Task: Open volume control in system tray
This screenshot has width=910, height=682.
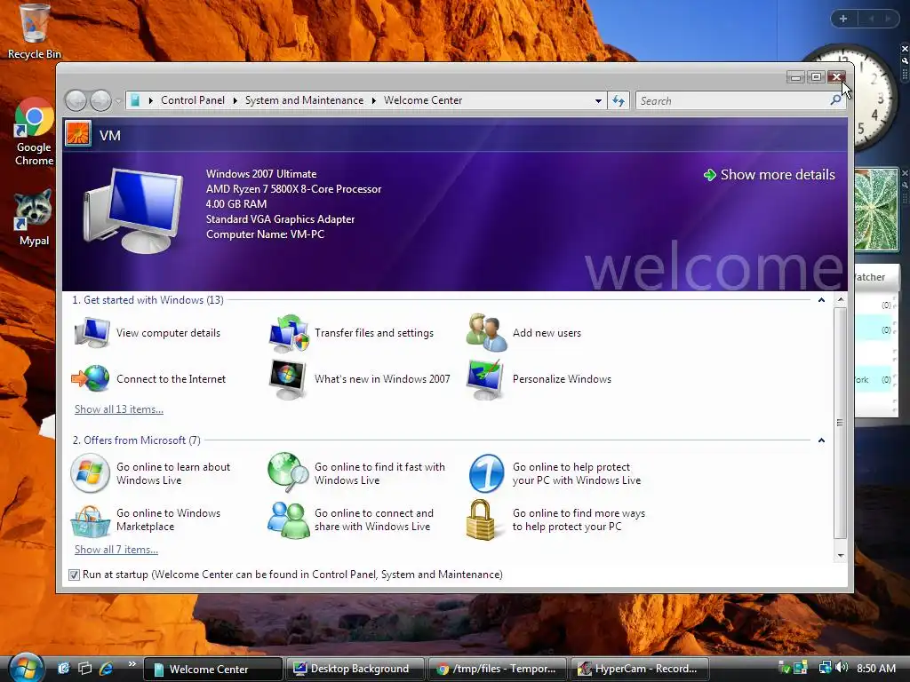Action: click(842, 668)
